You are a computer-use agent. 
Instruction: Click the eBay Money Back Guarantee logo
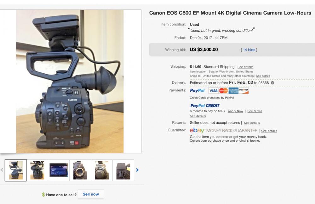pyautogui.click(x=223, y=131)
